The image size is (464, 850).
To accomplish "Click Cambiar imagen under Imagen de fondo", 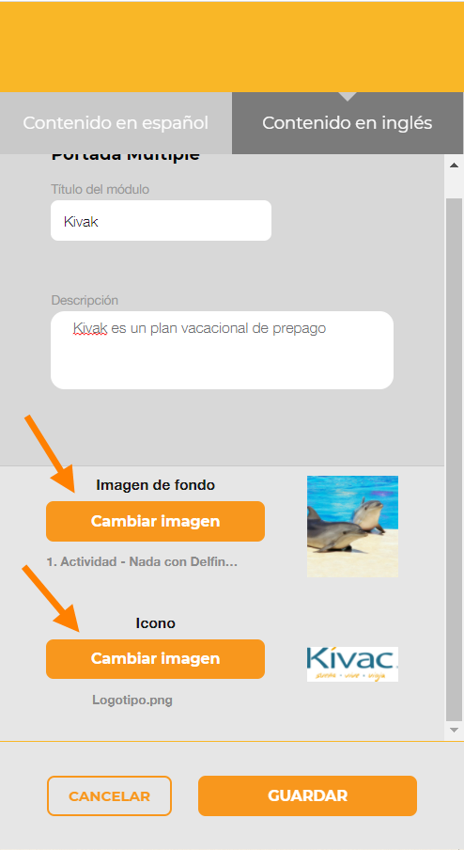I will click(x=155, y=522).
